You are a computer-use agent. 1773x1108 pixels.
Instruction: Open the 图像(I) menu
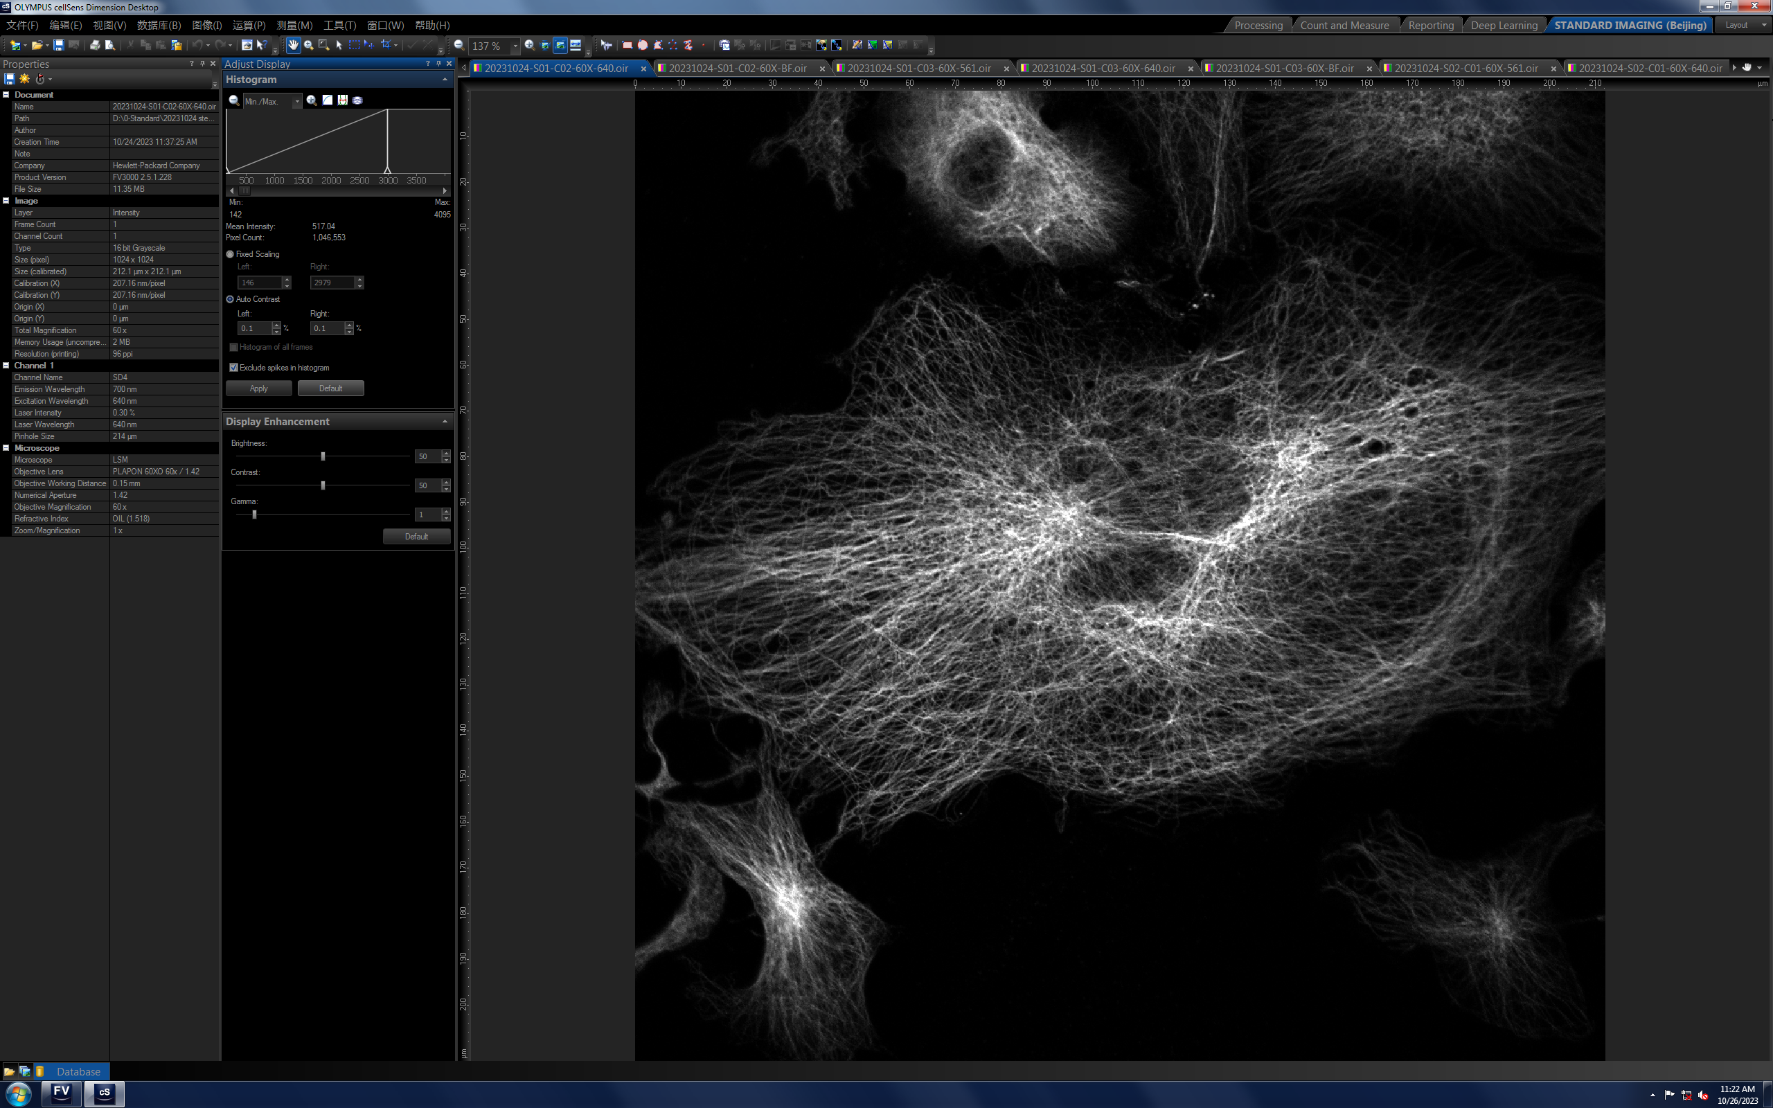(206, 25)
